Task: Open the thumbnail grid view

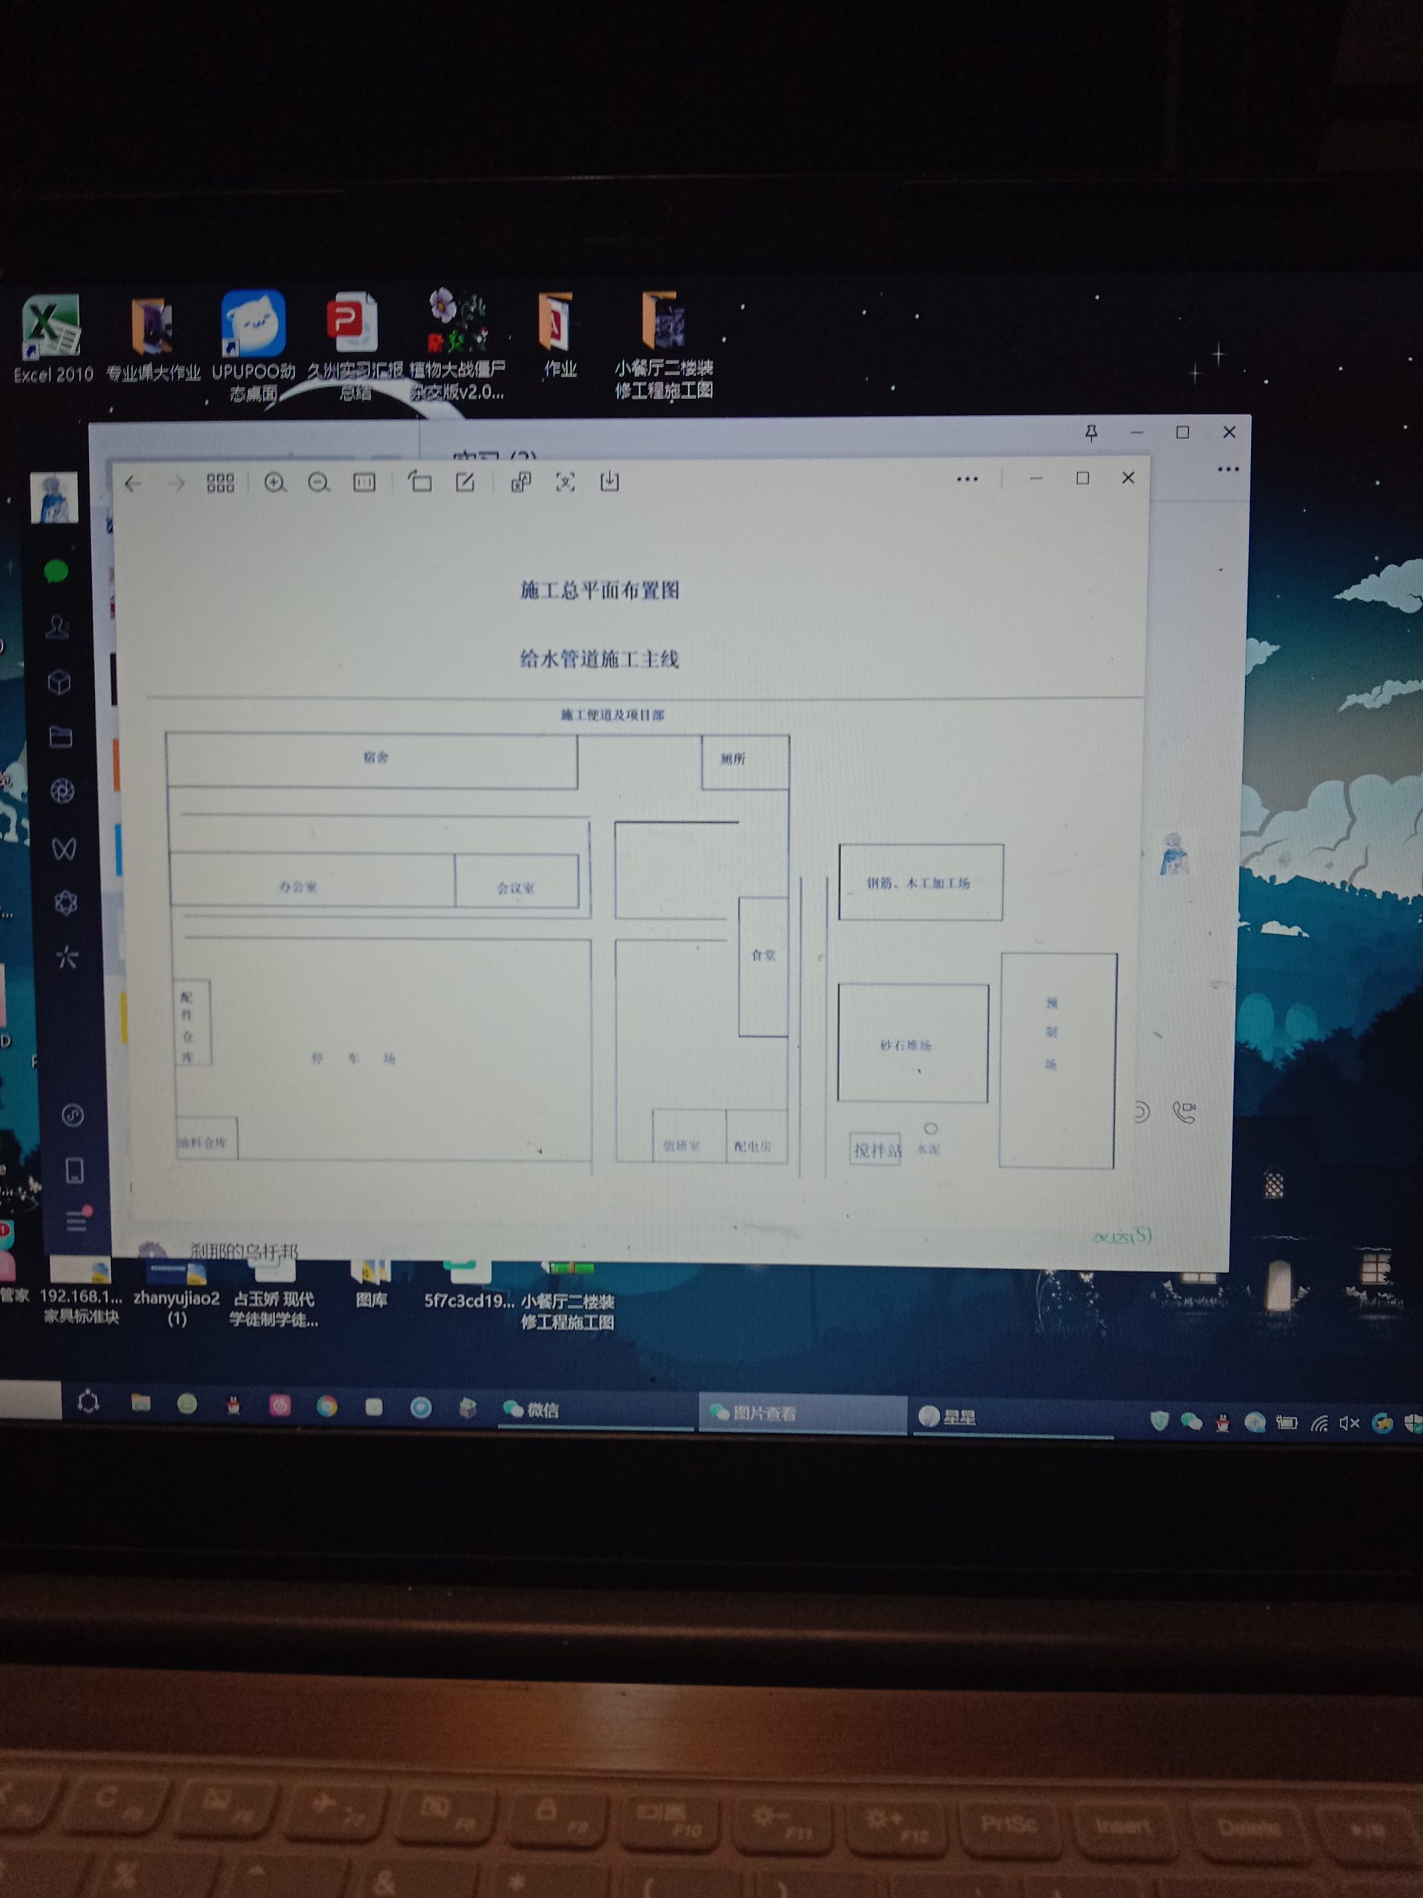Action: point(220,483)
